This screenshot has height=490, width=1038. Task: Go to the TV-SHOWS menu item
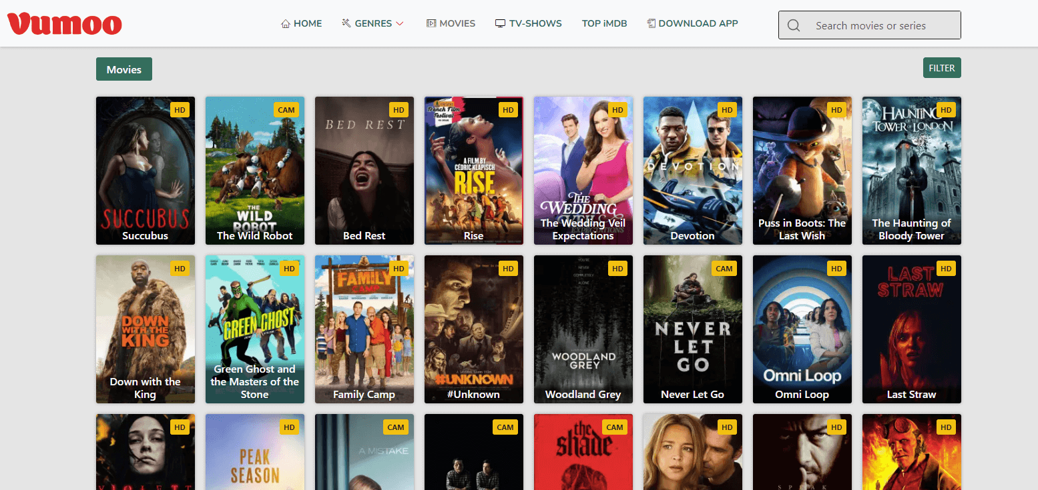pyautogui.click(x=535, y=23)
